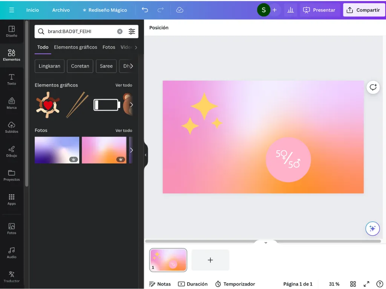386x289 pixels.
Task: View all Elementos gráficos results
Action: click(x=124, y=85)
